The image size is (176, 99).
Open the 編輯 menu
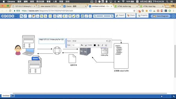[26, 2]
